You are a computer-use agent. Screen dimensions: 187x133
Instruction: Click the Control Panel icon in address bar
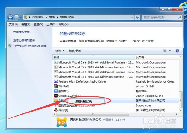click(x=25, y=17)
